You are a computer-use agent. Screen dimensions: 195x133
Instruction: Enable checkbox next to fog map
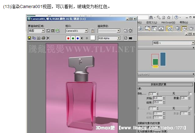pos(190,109)
